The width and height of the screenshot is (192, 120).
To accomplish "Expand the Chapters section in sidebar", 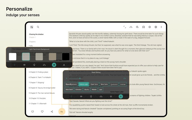I will [x=32, y=42].
